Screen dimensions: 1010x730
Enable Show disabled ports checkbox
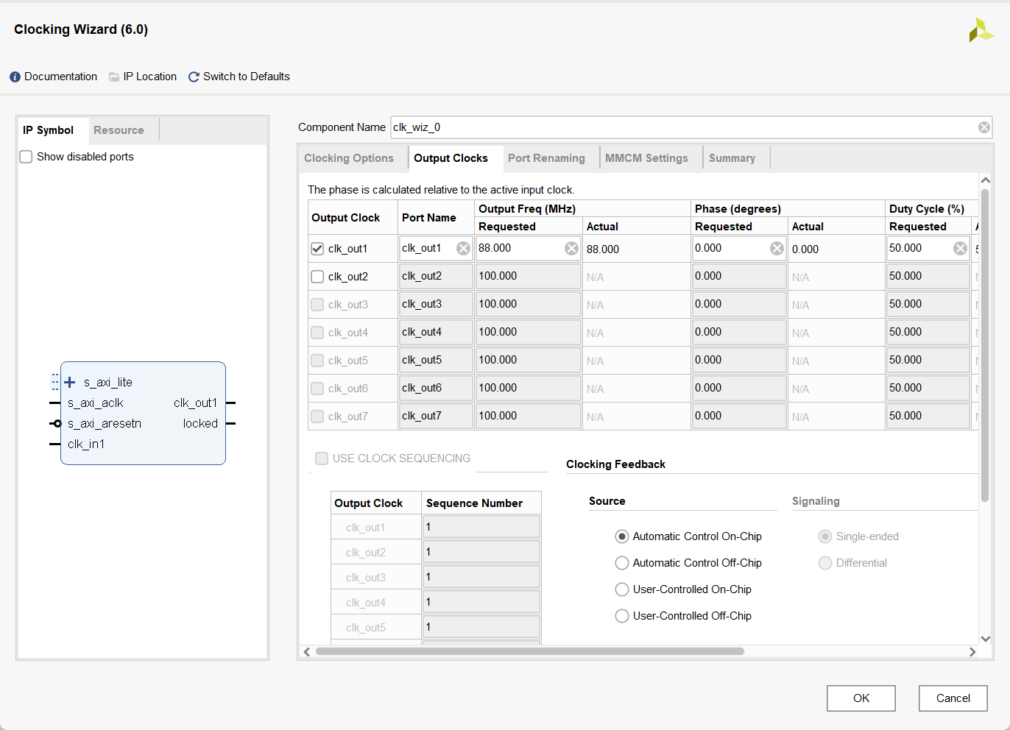point(27,157)
